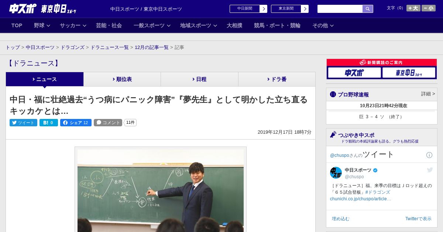Increase text size with the 大 button
The height and width of the screenshot is (232, 443).
[413, 8]
